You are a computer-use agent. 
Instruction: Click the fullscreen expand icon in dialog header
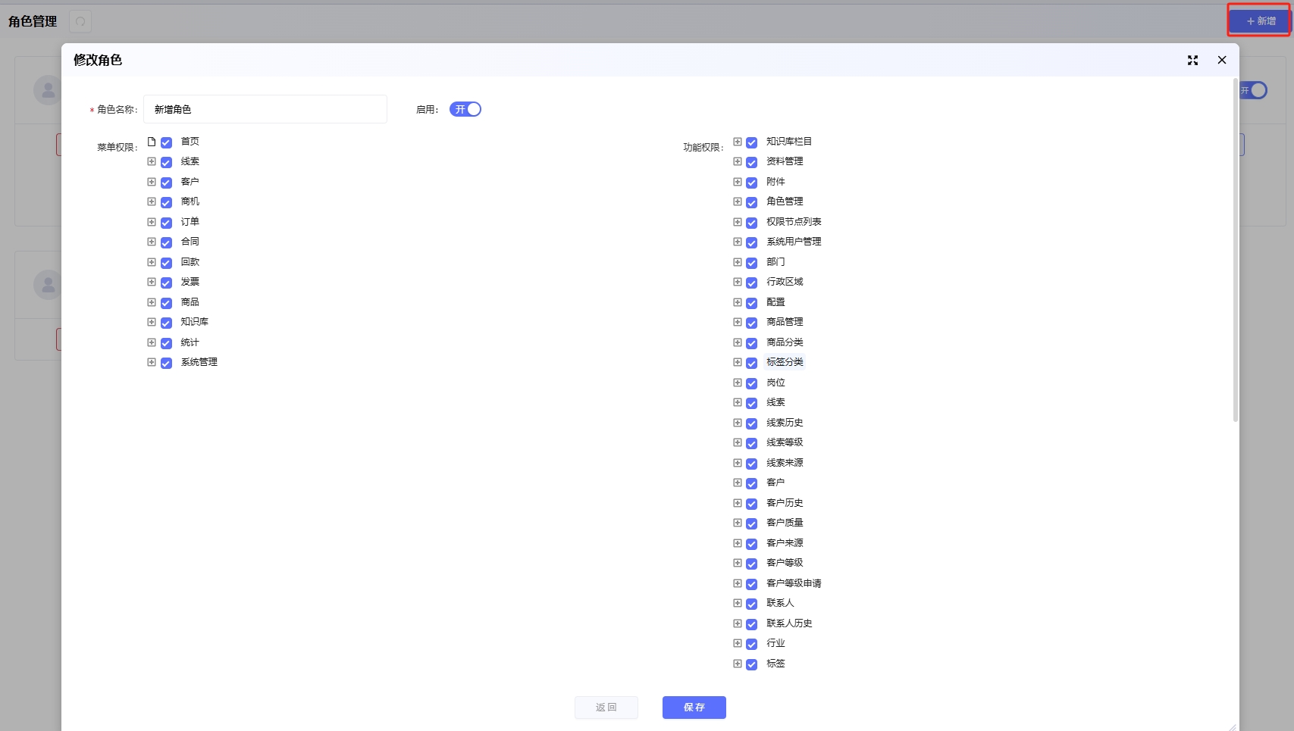point(1192,61)
